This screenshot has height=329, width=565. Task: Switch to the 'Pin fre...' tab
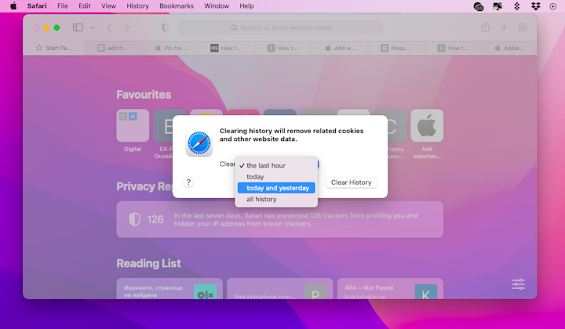[169, 48]
